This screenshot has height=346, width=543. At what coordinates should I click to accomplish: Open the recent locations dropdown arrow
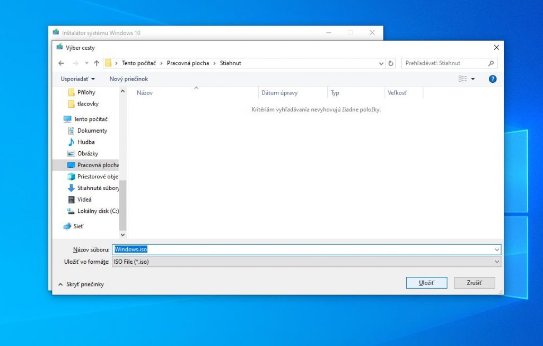86,63
